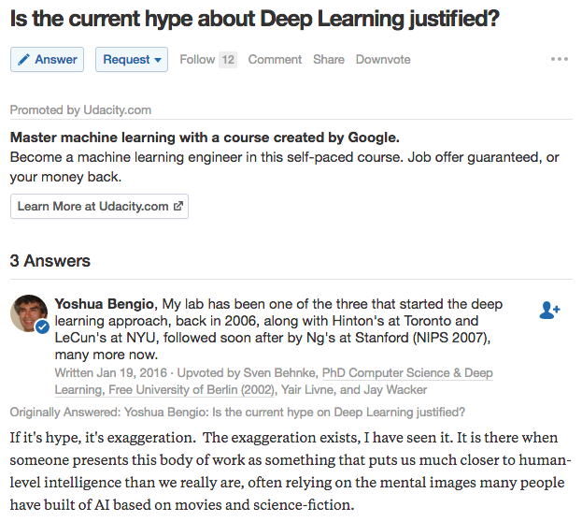Click the pencil icon on the Answer button
582x522 pixels.
pos(23,60)
